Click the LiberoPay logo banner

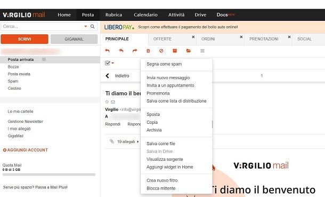pyautogui.click(x=119, y=27)
